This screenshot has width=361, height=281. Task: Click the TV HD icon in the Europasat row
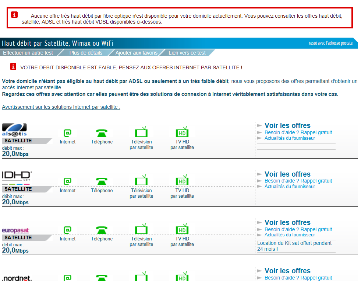(x=182, y=229)
